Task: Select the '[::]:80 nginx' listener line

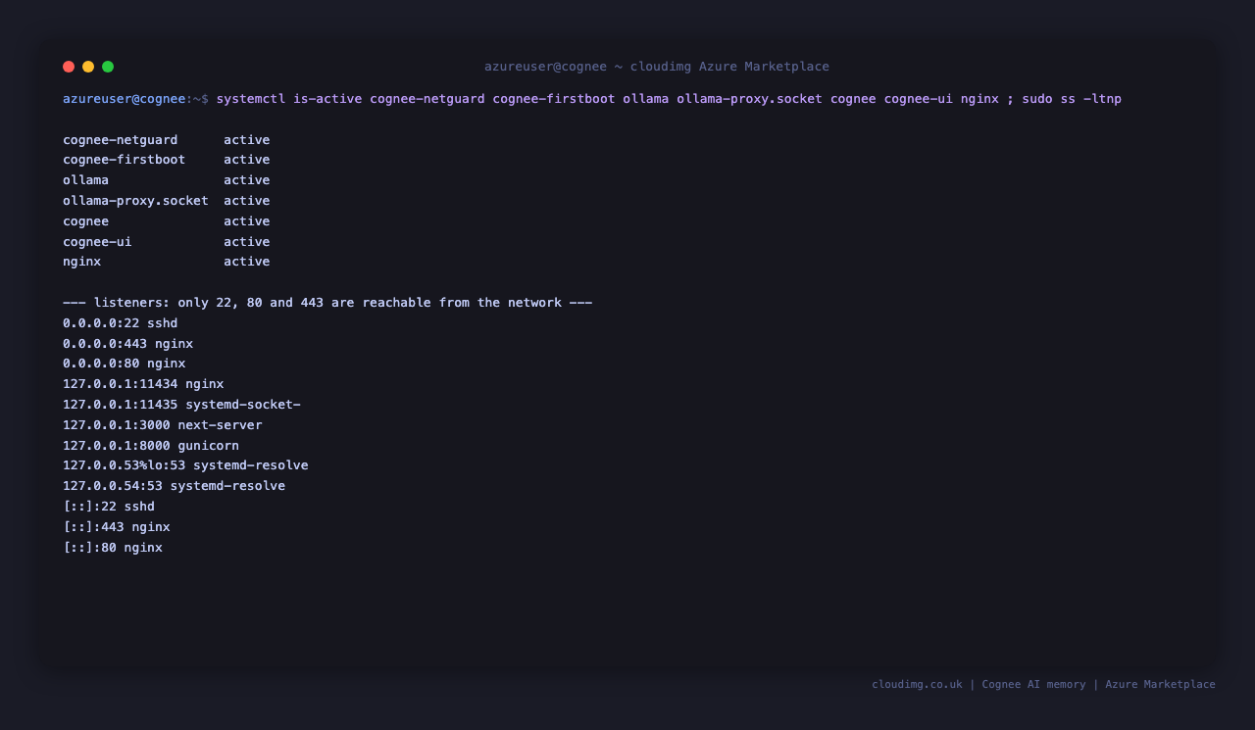Action: [x=113, y=548]
